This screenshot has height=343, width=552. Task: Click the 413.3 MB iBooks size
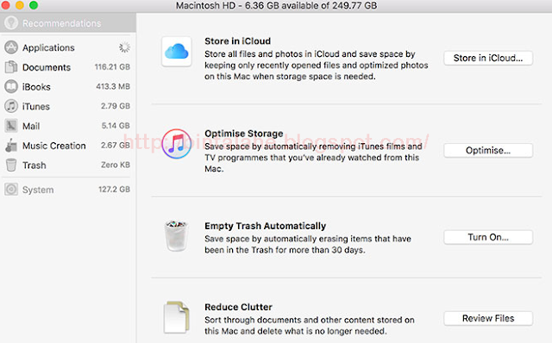113,86
